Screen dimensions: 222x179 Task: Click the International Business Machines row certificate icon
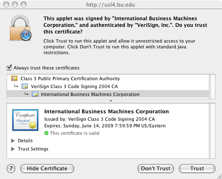click(x=35, y=94)
